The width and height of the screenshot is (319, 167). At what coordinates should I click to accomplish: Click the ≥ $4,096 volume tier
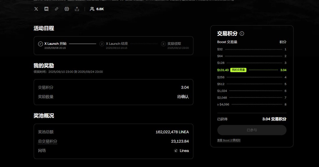pos(223,105)
